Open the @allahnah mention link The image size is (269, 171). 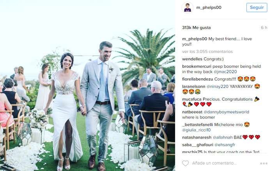click(x=223, y=138)
